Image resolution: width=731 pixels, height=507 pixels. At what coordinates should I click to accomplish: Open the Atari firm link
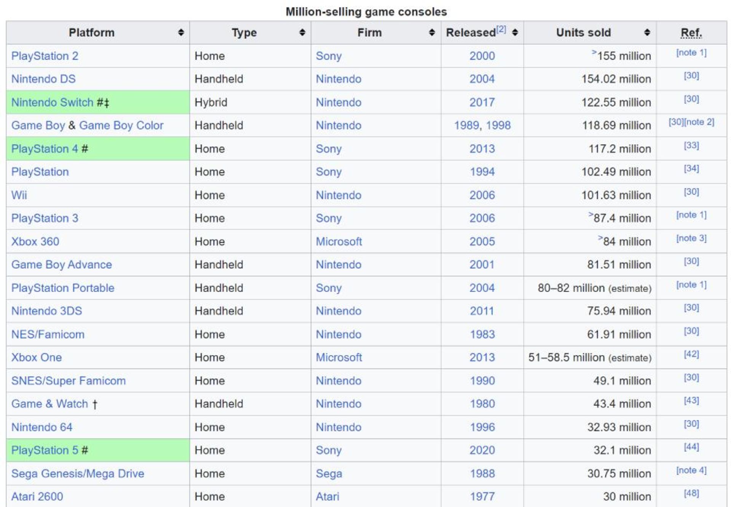[x=327, y=496]
